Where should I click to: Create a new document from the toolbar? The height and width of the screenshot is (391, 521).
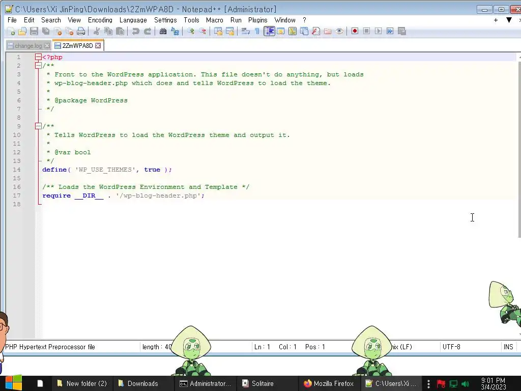click(x=11, y=31)
